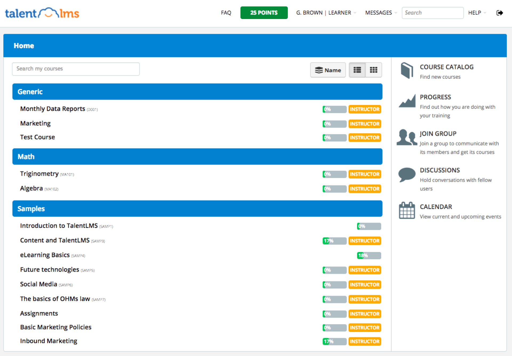
Task: Open the Algebra course
Action: point(31,188)
